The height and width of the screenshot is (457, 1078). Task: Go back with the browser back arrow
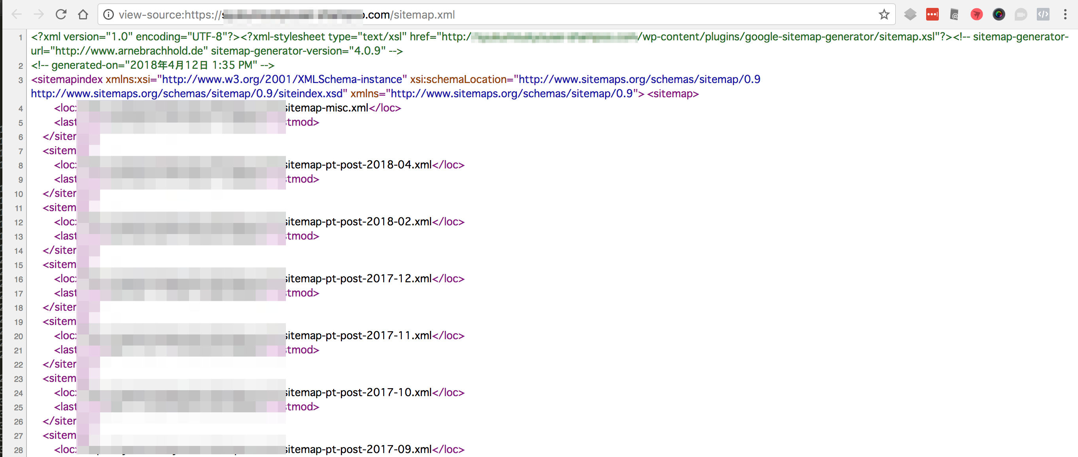point(17,15)
